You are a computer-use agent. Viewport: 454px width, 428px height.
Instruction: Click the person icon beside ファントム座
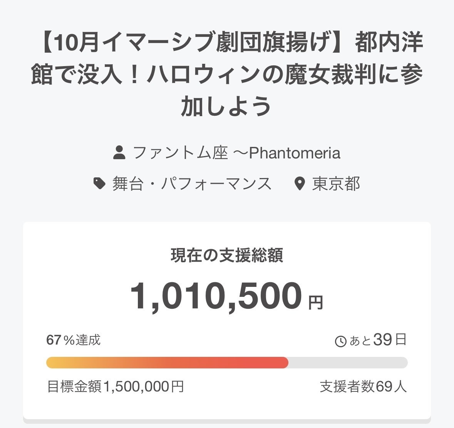tap(119, 153)
